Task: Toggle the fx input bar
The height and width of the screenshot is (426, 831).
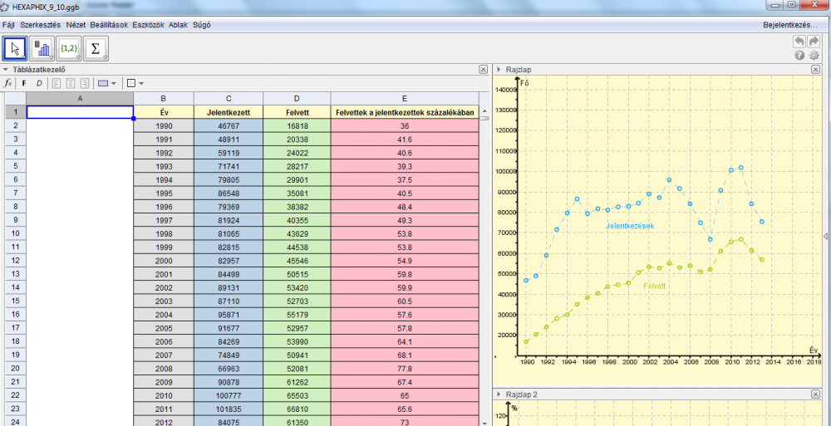Action: [8, 83]
